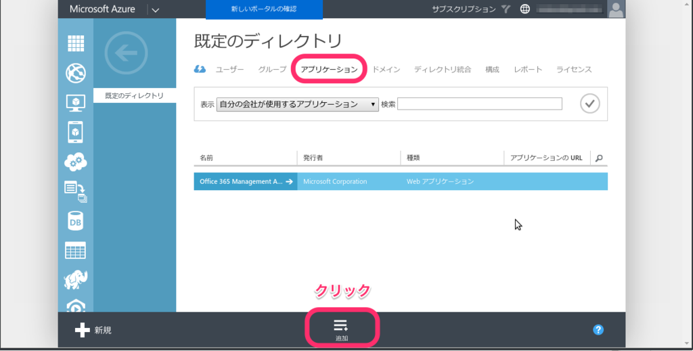693x351 pixels.
Task: Switch to the ディレクトリ統合 tab
Action: coord(443,69)
